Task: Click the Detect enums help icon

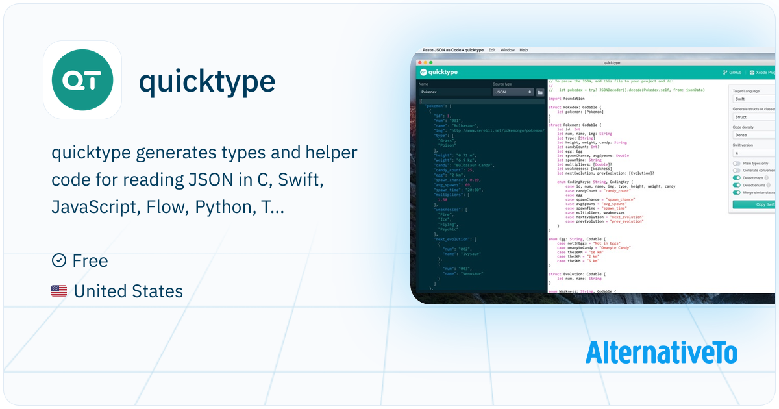Action: click(769, 185)
